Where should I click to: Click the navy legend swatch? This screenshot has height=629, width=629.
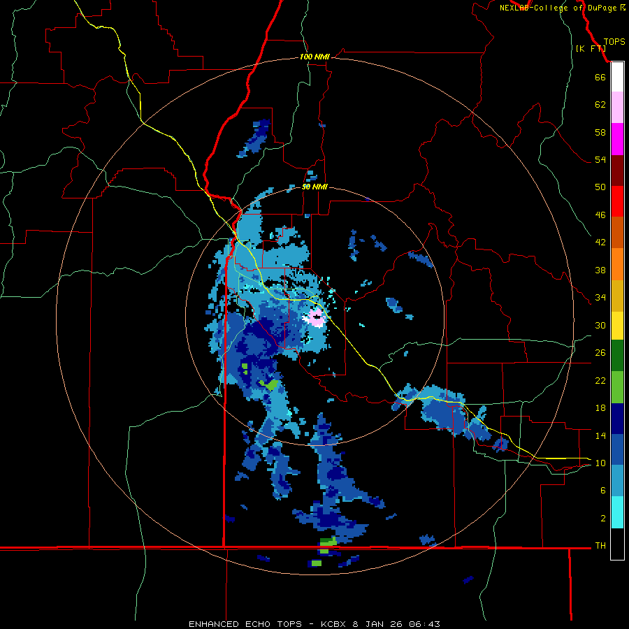(617, 419)
